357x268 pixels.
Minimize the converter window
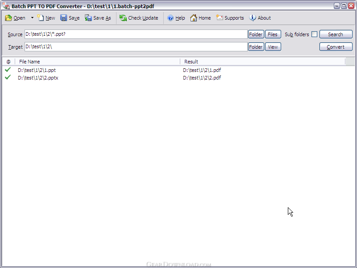pos(337,6)
